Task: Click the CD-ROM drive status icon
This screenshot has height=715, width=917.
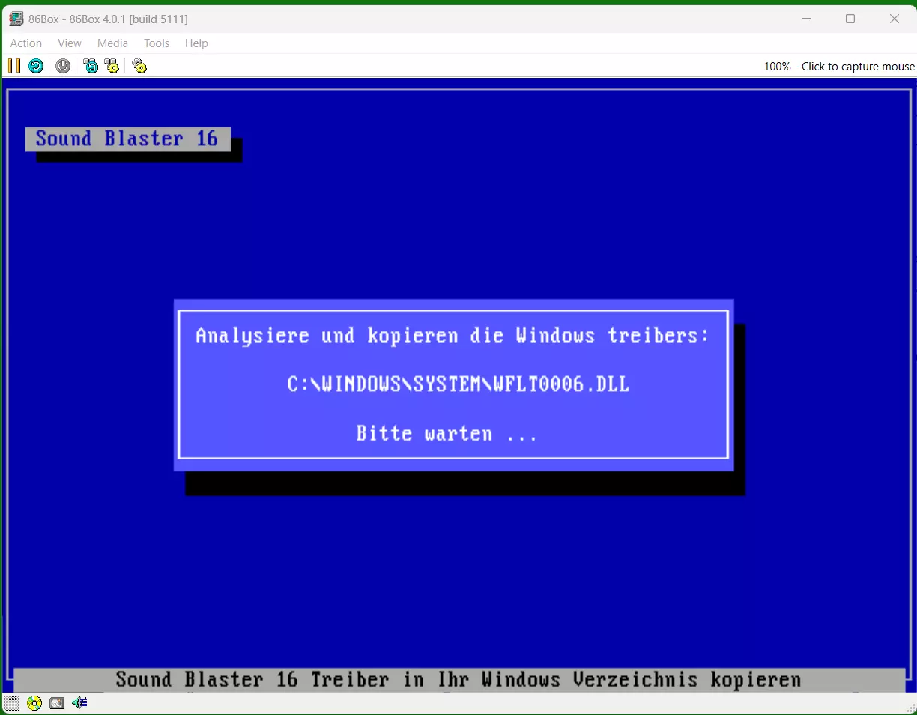Action: point(34,702)
